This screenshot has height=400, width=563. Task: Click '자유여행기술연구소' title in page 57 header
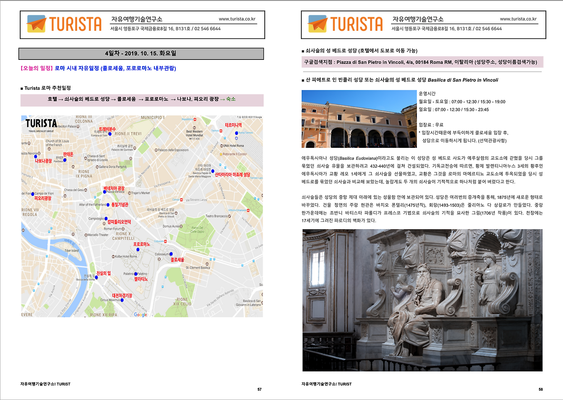coord(136,19)
